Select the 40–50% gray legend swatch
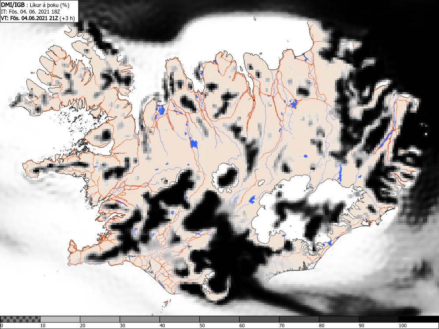The height and width of the screenshot is (329, 439). [180, 319]
